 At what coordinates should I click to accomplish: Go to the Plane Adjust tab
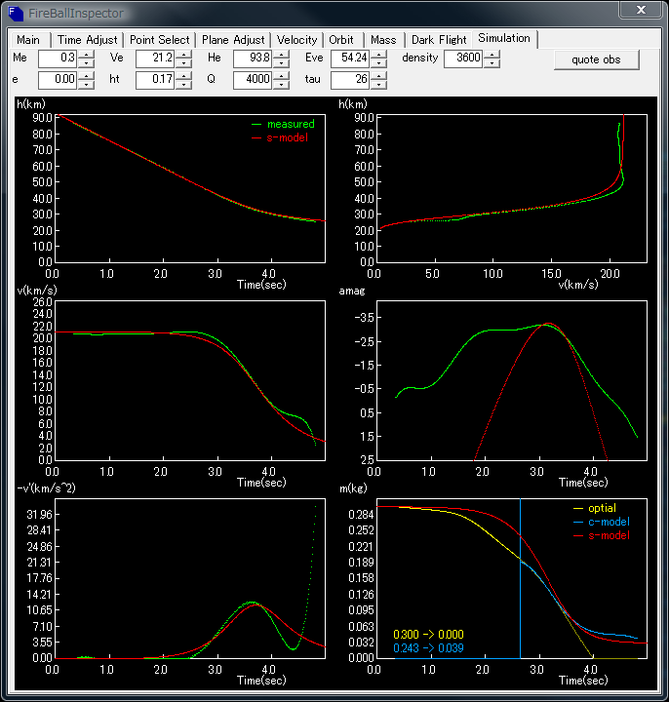click(234, 40)
